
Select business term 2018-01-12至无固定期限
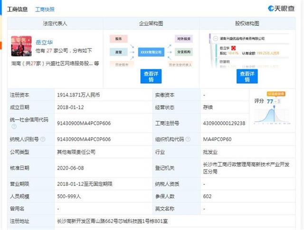pos(85,184)
